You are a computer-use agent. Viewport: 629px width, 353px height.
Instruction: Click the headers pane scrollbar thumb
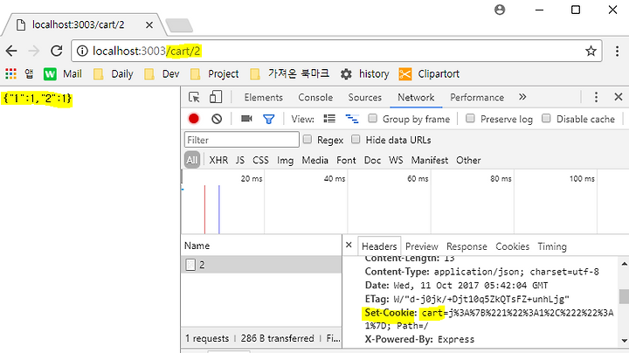624,296
